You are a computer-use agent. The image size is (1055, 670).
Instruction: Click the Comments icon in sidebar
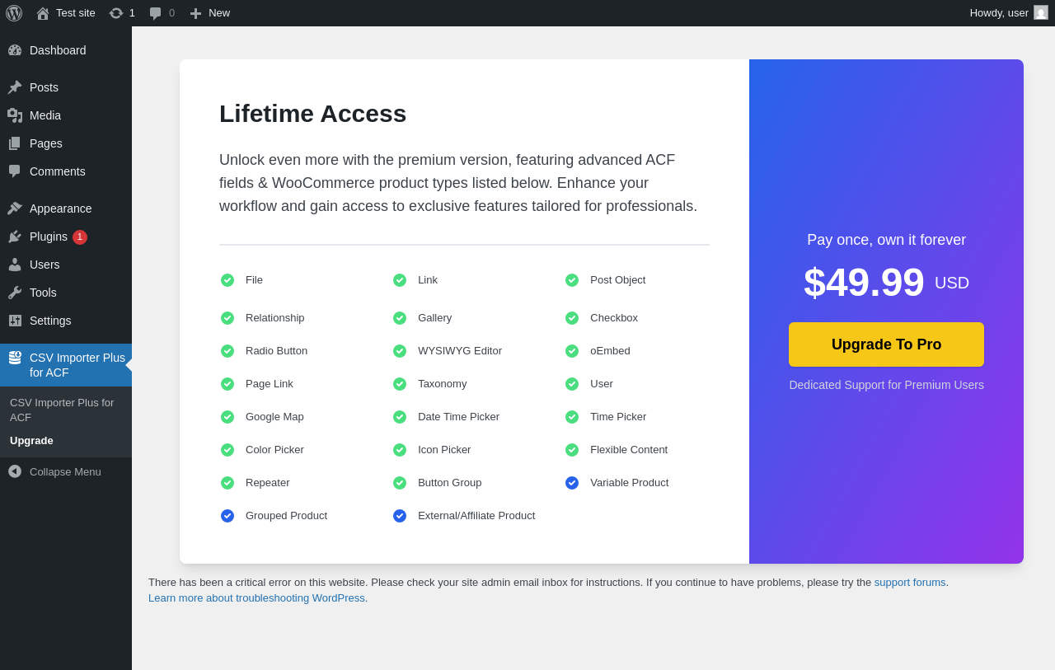tap(15, 171)
